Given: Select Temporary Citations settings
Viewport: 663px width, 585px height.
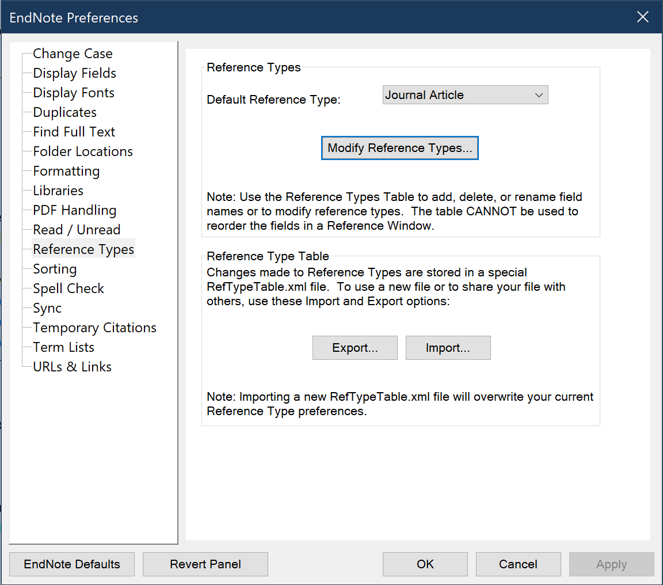Looking at the screenshot, I should [95, 328].
